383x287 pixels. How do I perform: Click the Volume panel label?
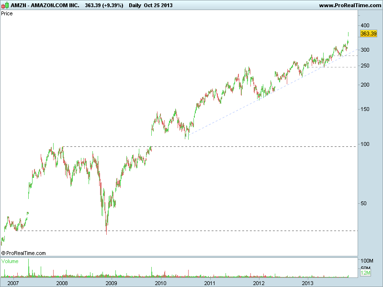[10, 261]
